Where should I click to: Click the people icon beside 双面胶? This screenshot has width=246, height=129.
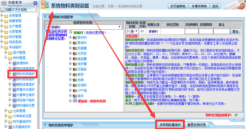coord(75,69)
